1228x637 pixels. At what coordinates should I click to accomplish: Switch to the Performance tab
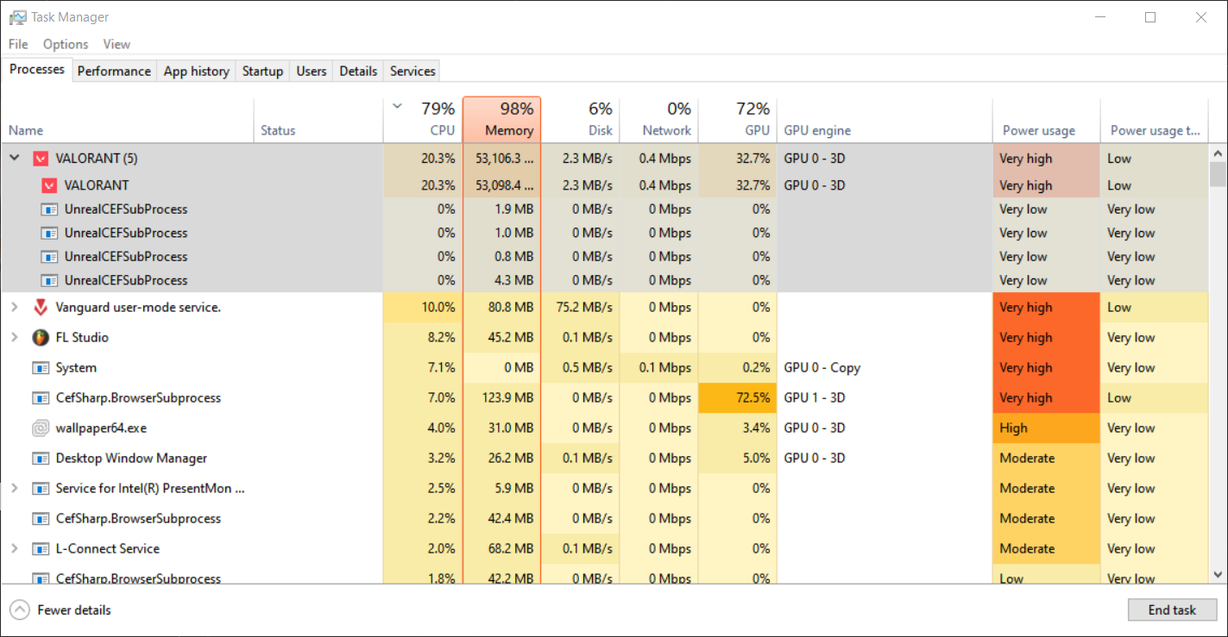[114, 71]
